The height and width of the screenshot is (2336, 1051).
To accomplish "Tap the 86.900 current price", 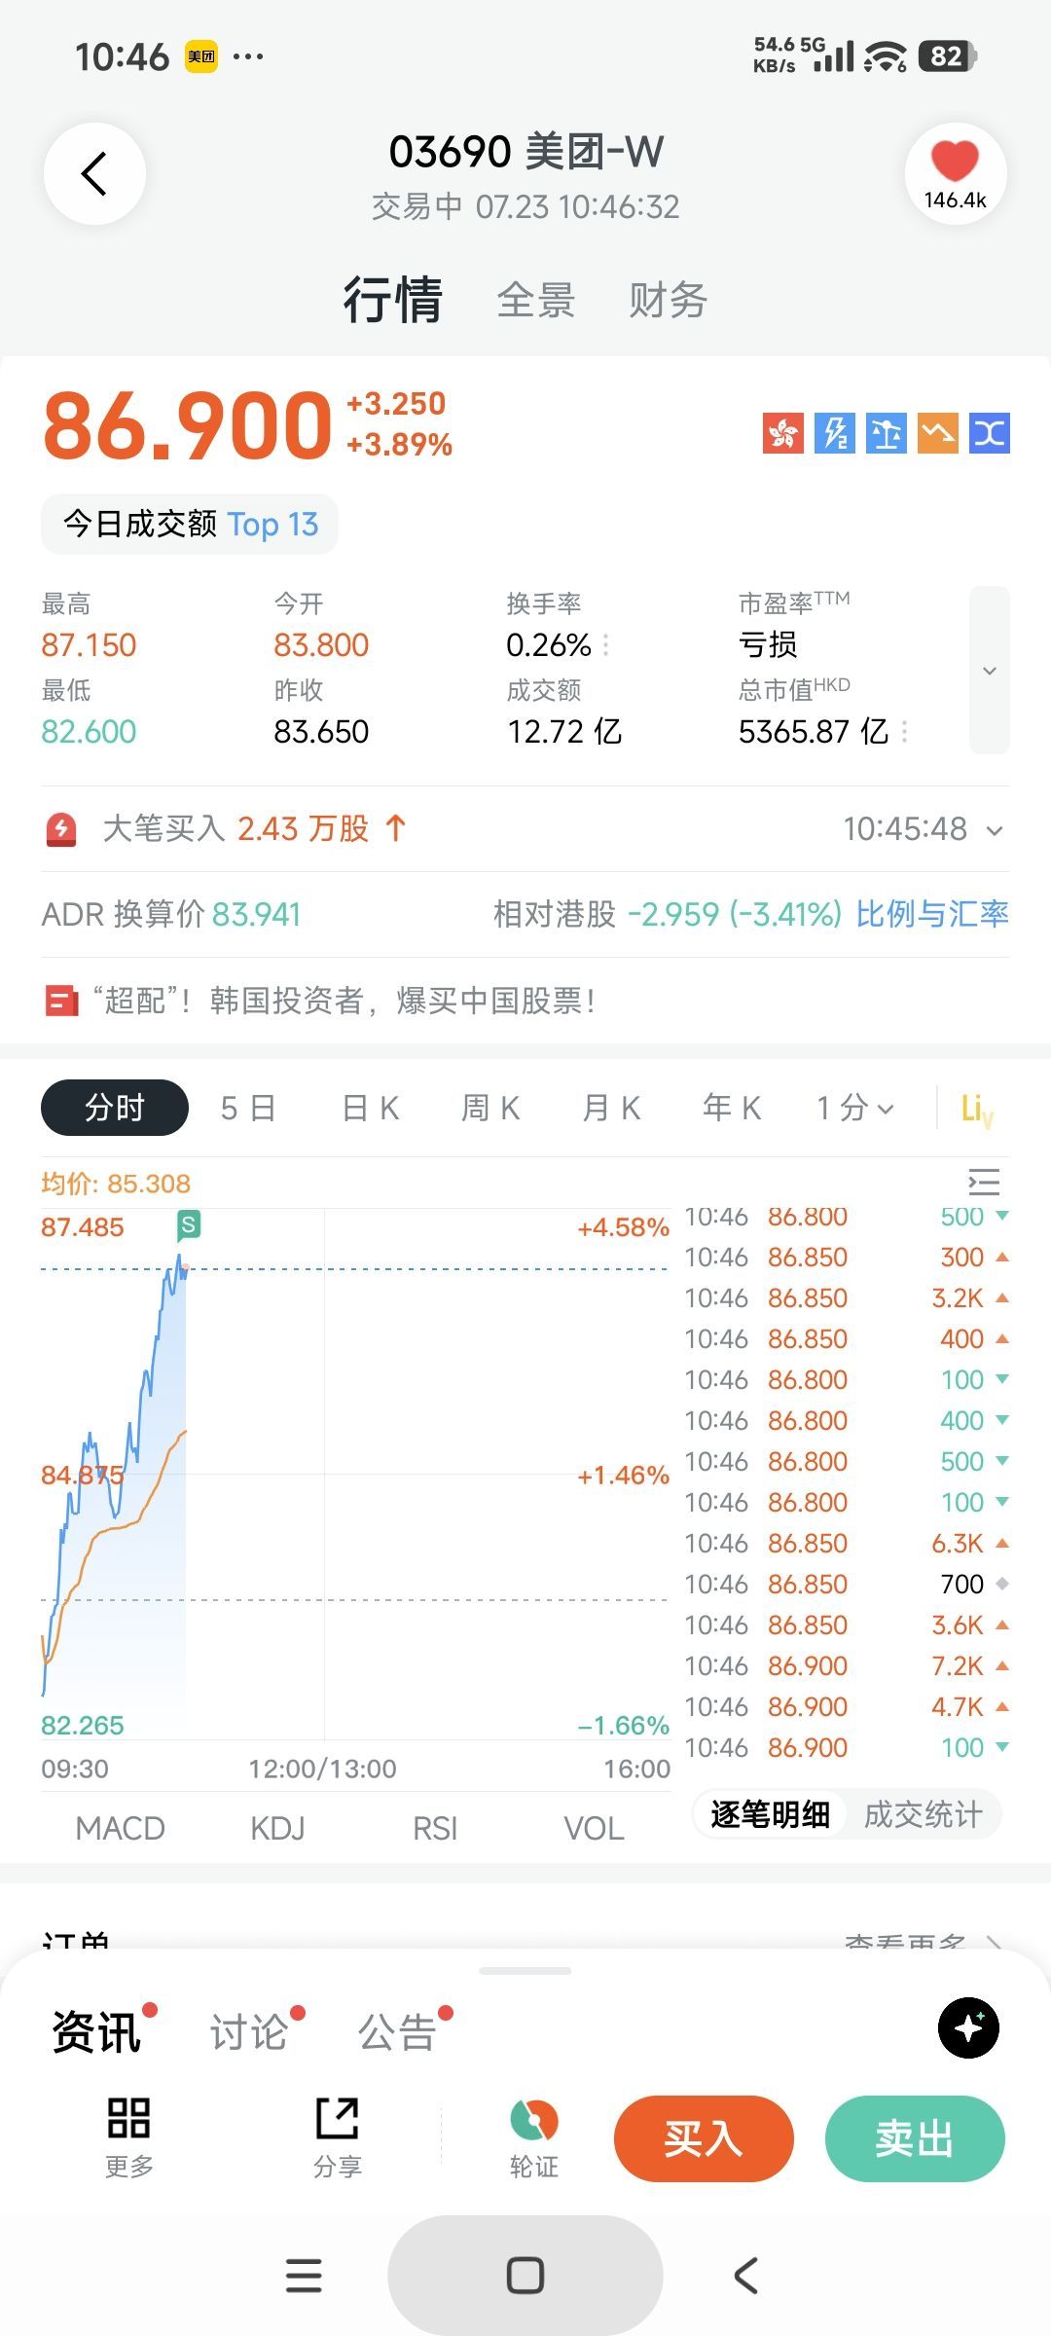I will [188, 425].
